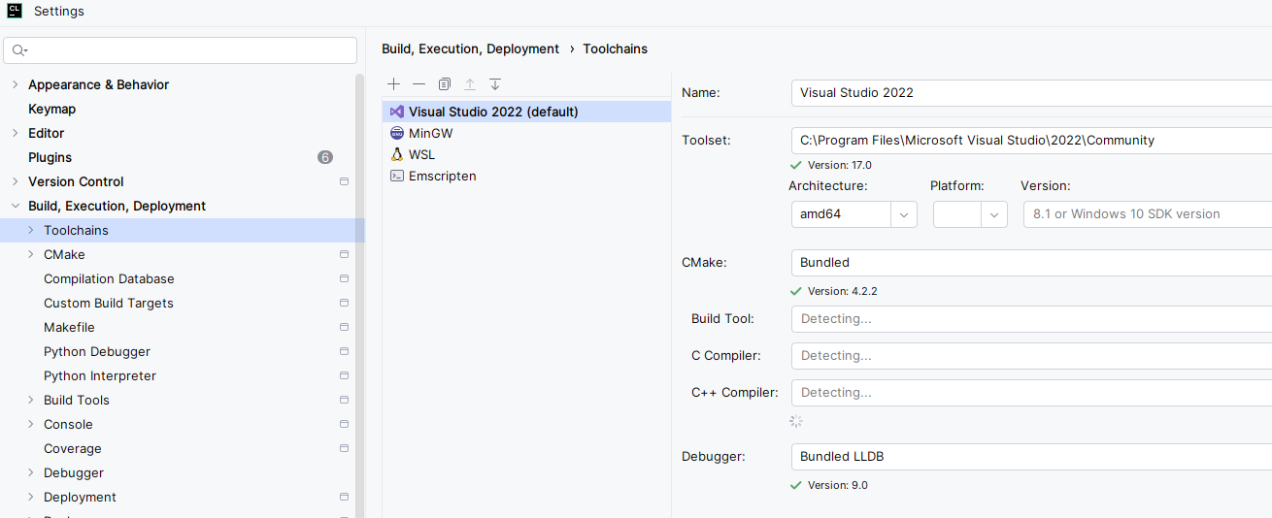This screenshot has height=518, width=1272.
Task: Open Plugins settings
Action: (50, 157)
